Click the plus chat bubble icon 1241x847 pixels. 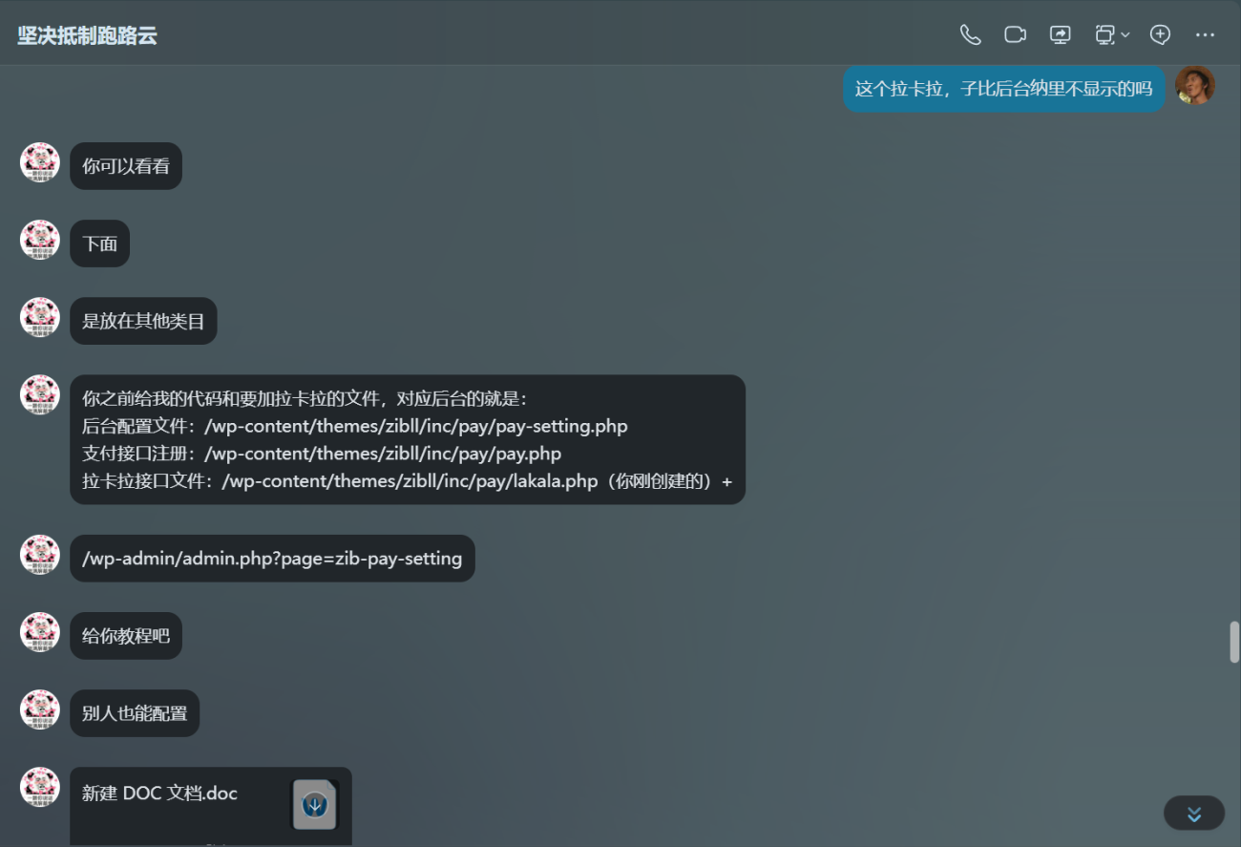click(1160, 35)
